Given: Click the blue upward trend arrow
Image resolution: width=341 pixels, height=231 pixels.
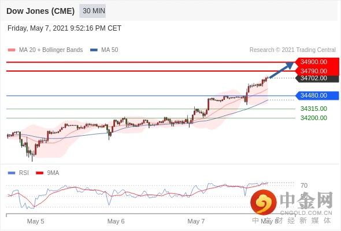Looking at the screenshot, I should 281,70.
